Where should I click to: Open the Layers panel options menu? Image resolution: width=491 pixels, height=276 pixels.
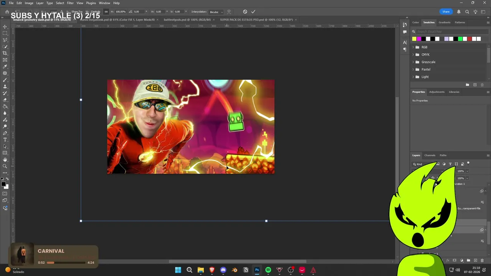click(x=488, y=155)
